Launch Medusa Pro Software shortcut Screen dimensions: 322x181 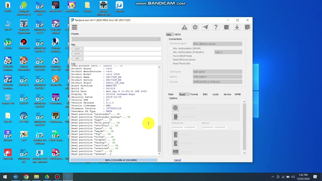(x=40, y=138)
